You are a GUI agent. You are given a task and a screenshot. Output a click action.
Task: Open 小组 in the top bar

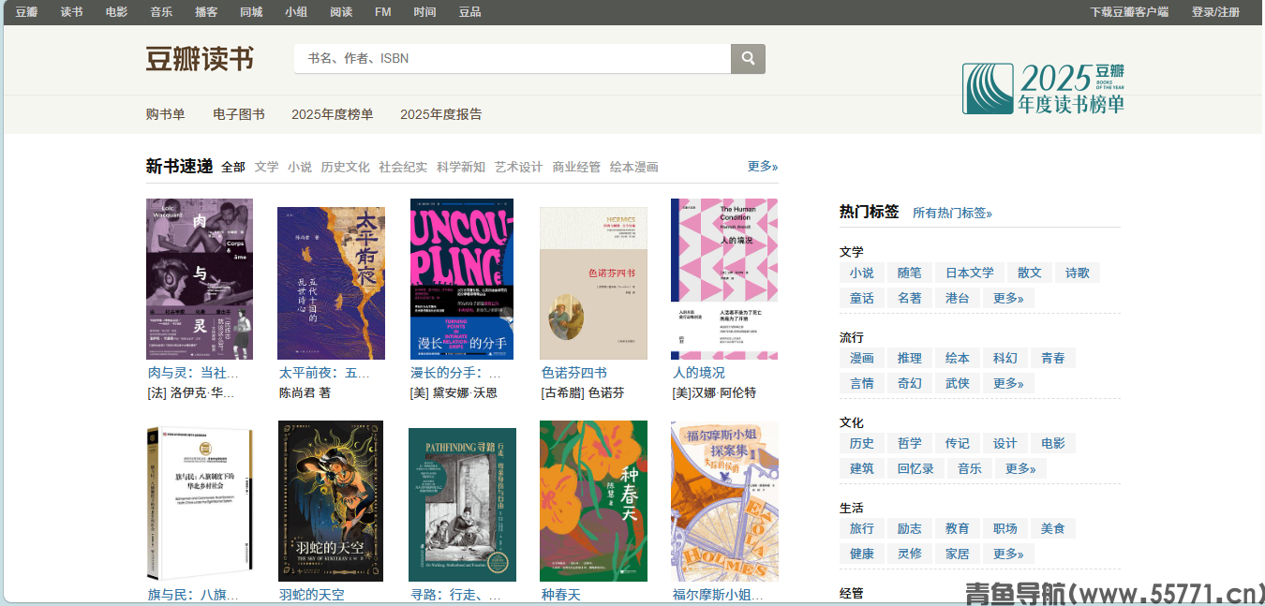[x=296, y=12]
